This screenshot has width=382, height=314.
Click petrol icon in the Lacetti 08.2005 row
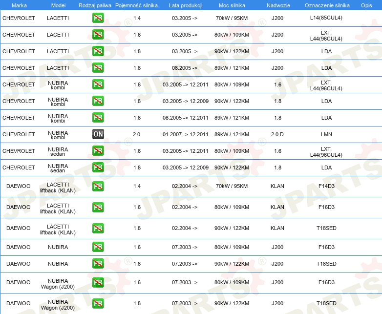98,68
